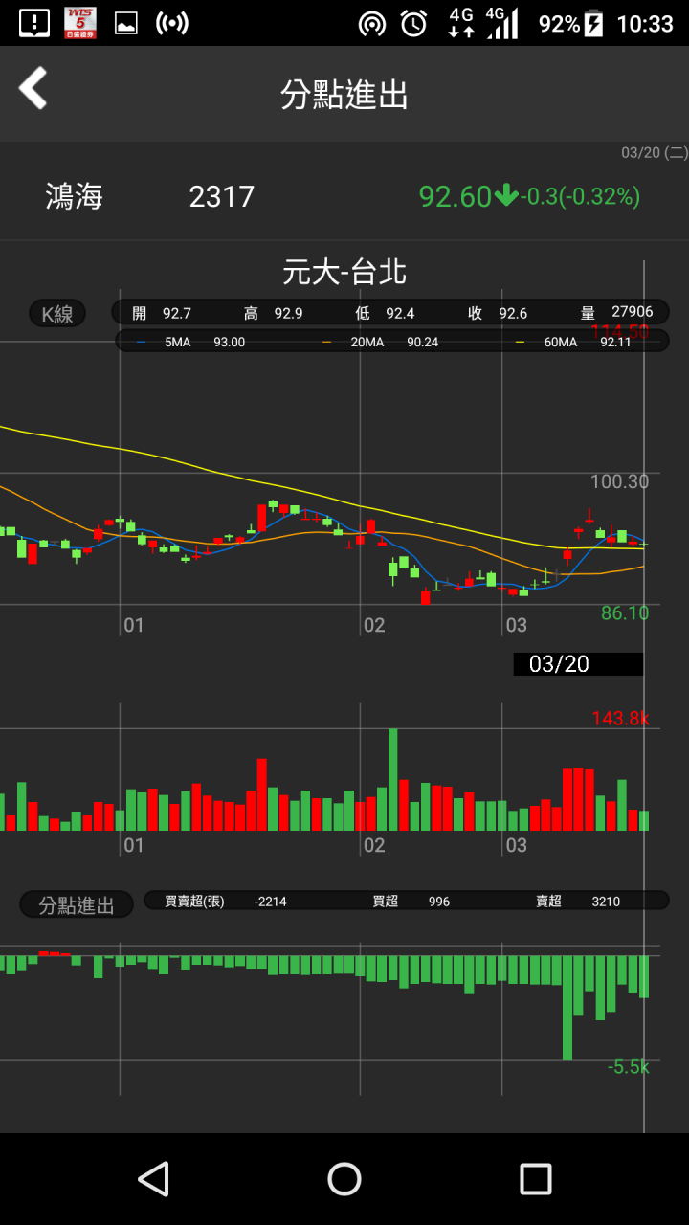This screenshot has height=1225, width=689.
Task: Tap the change -0.3(-0.32%) text
Action: [581, 196]
